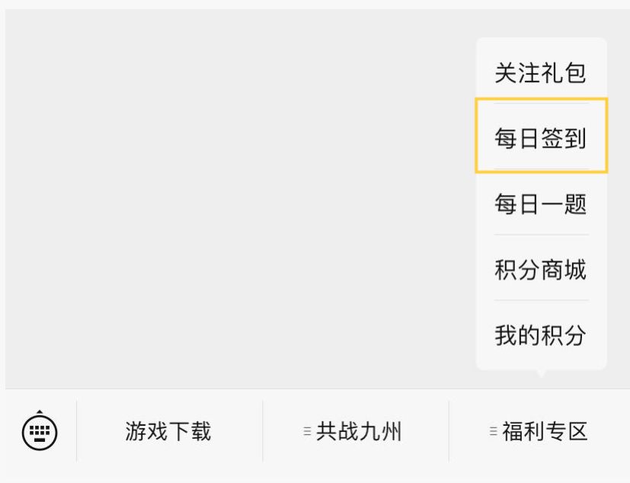This screenshot has width=630, height=483.
Task: Tap the small up arrow above the keyboard icon
Action: tap(40, 412)
